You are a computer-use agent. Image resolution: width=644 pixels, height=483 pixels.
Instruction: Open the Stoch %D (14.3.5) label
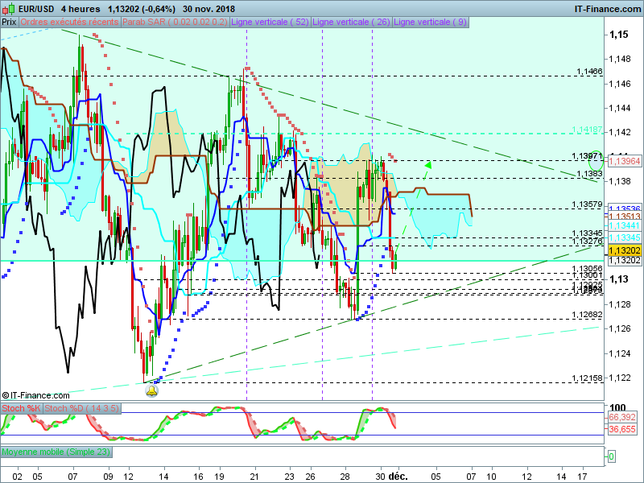coord(81,409)
